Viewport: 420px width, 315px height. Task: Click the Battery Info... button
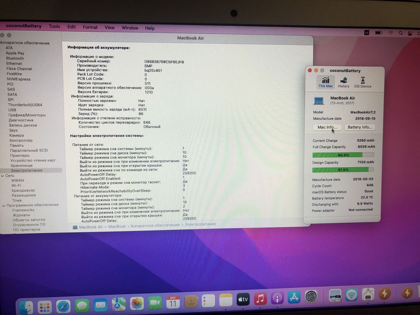pos(360,127)
